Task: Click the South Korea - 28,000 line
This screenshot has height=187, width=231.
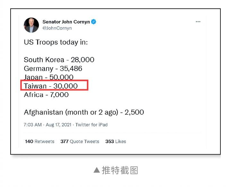Action: [x=59, y=60]
